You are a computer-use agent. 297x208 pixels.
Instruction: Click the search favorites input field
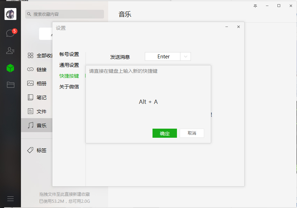click(x=65, y=14)
